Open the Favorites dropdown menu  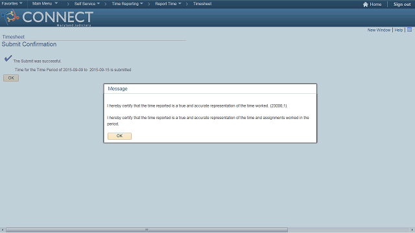12,4
